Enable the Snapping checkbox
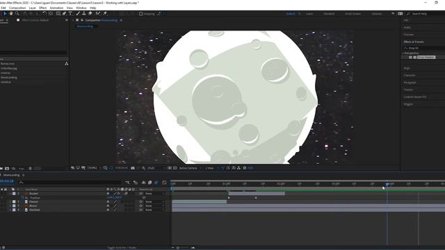The width and height of the screenshot is (445, 250). click(140, 14)
